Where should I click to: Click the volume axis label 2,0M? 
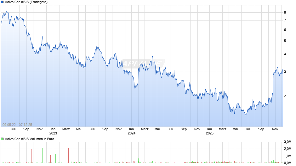click(287, 149)
